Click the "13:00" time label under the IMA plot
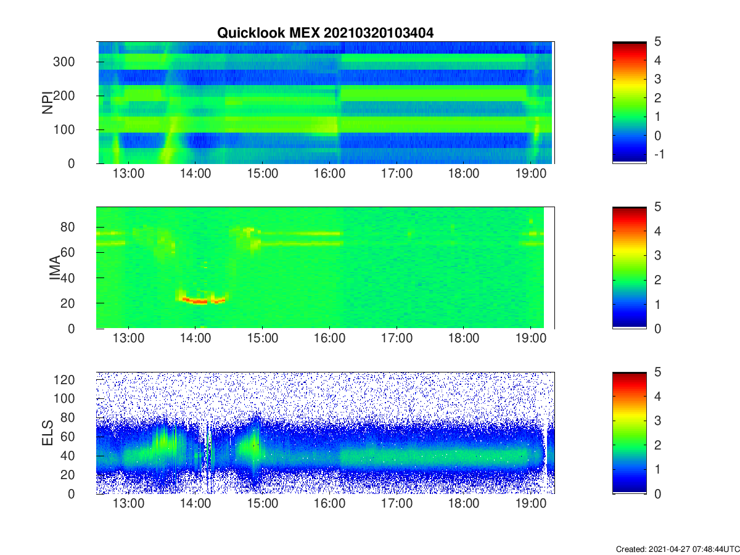Screen dimensions: 740x555 coord(128,339)
